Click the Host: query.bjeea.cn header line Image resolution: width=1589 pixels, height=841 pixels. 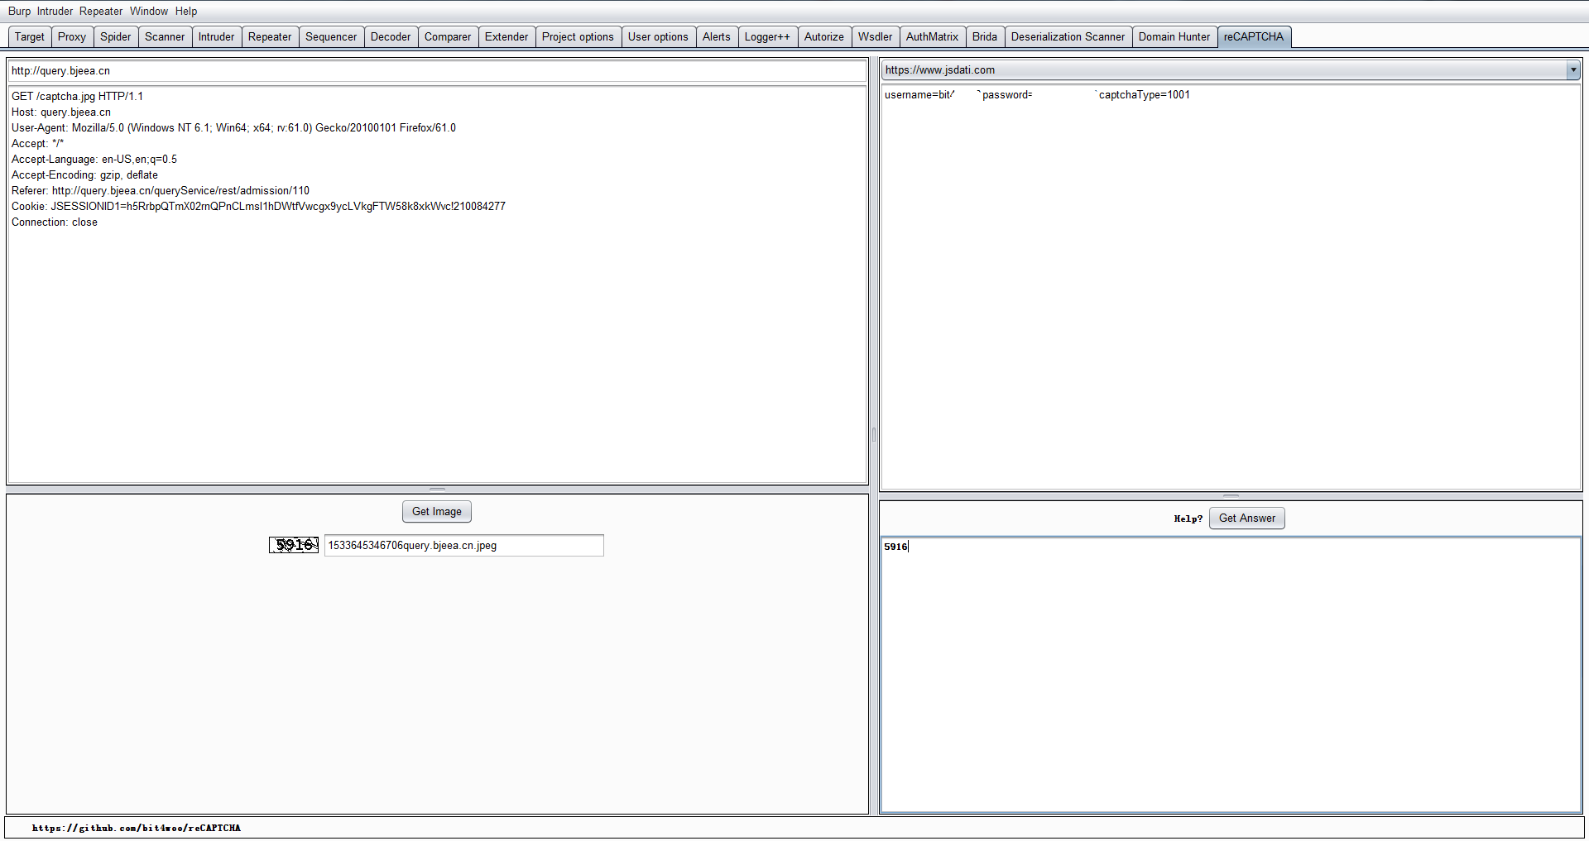[x=61, y=112]
